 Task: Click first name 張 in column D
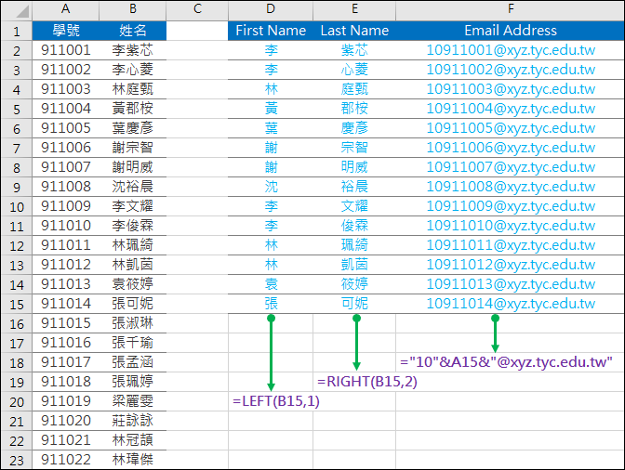click(271, 304)
